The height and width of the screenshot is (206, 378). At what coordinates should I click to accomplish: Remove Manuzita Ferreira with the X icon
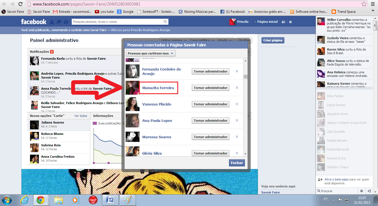[237, 88]
